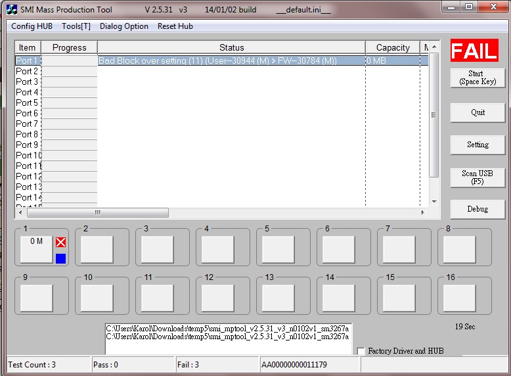The image size is (511, 376).
Task: Click the 0 MB capacity cell
Action: 393,60
